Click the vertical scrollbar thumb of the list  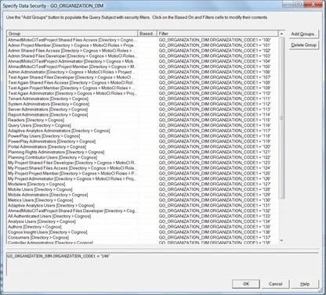pyautogui.click(x=281, y=118)
